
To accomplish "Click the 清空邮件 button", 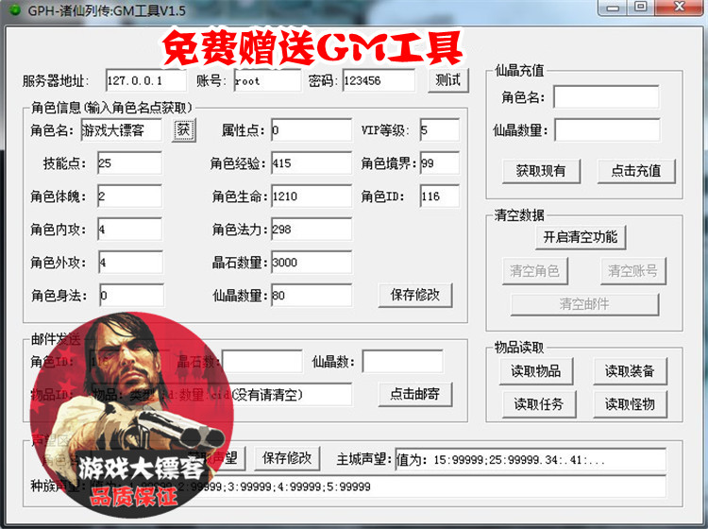I will click(584, 304).
